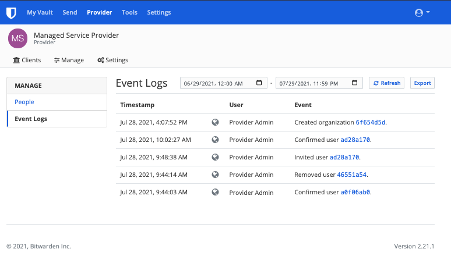451x256 pixels.
Task: Click Provider Admin in the Removed user row
Action: click(x=251, y=175)
